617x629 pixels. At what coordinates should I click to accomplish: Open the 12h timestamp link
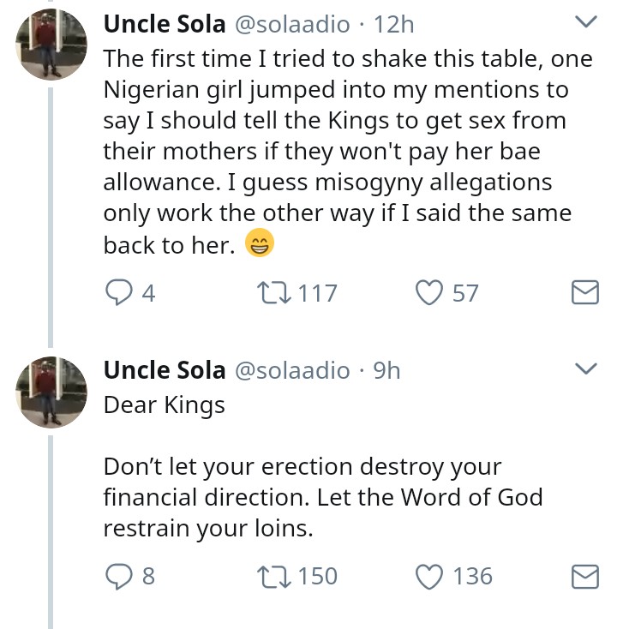click(395, 25)
